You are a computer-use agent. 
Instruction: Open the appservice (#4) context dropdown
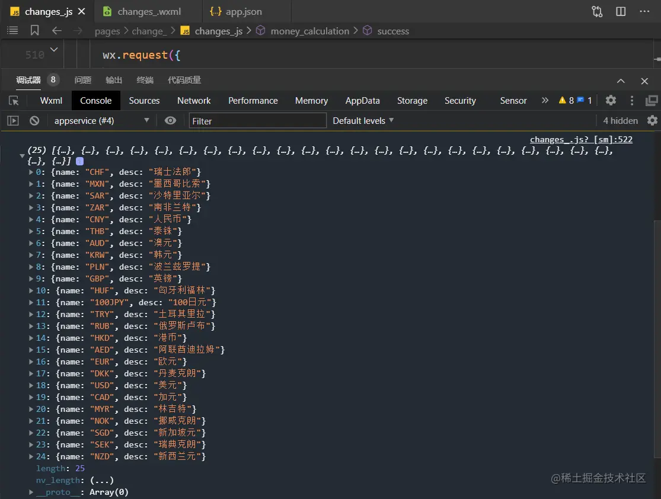pyautogui.click(x=101, y=121)
